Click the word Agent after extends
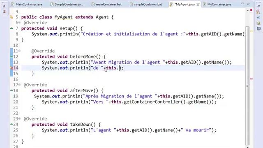Screen dimensions: 263x148 [102, 17]
